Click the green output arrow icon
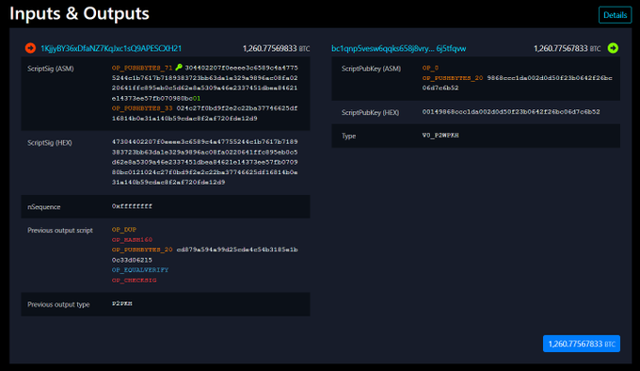The image size is (640, 371). coord(613,48)
